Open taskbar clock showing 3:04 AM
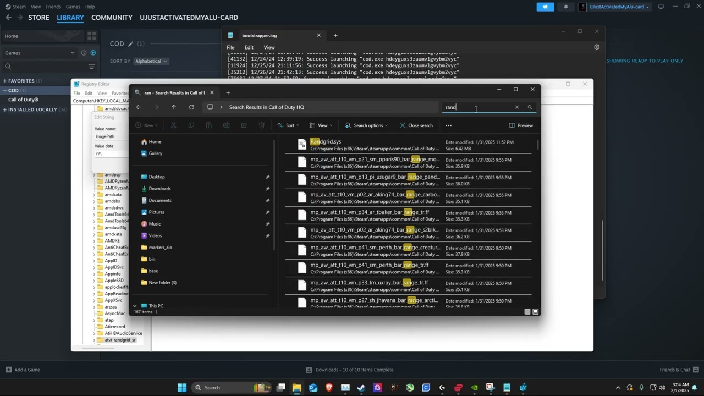 [x=679, y=388]
